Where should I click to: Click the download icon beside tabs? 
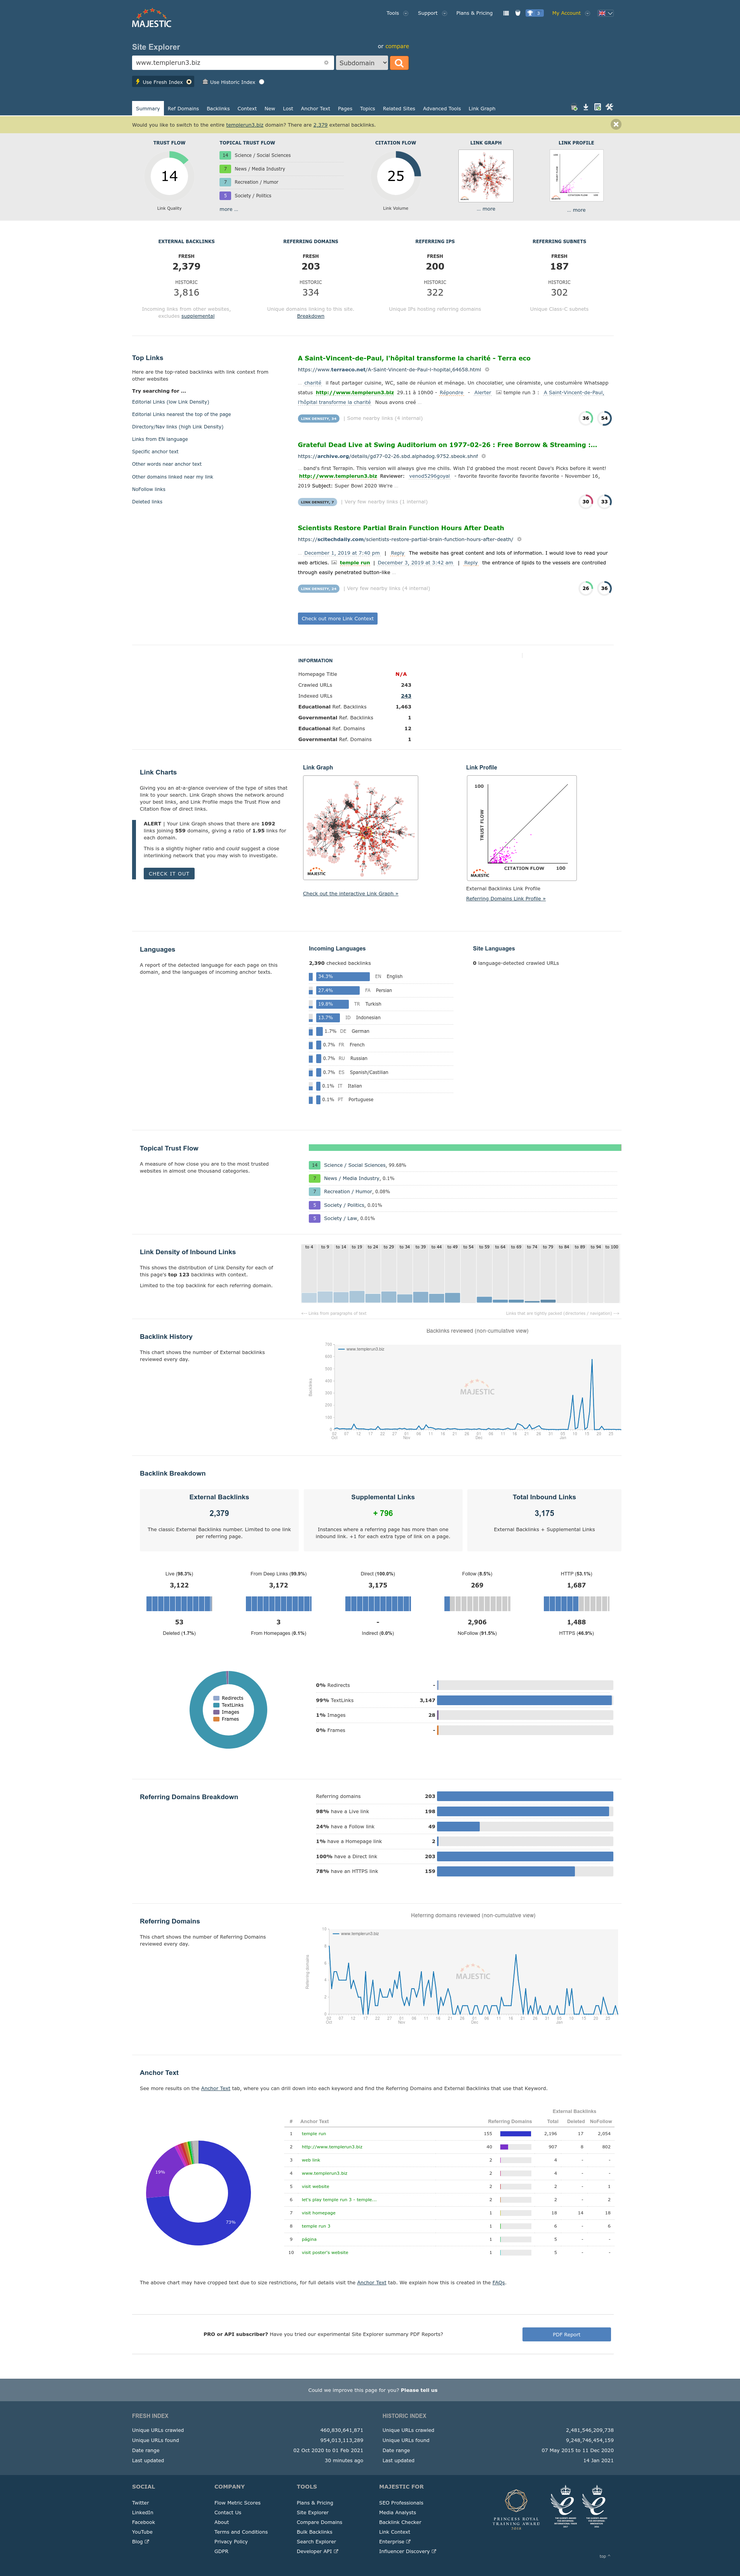click(586, 107)
